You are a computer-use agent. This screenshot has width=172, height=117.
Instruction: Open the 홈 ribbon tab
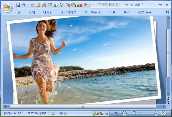tap(19, 12)
